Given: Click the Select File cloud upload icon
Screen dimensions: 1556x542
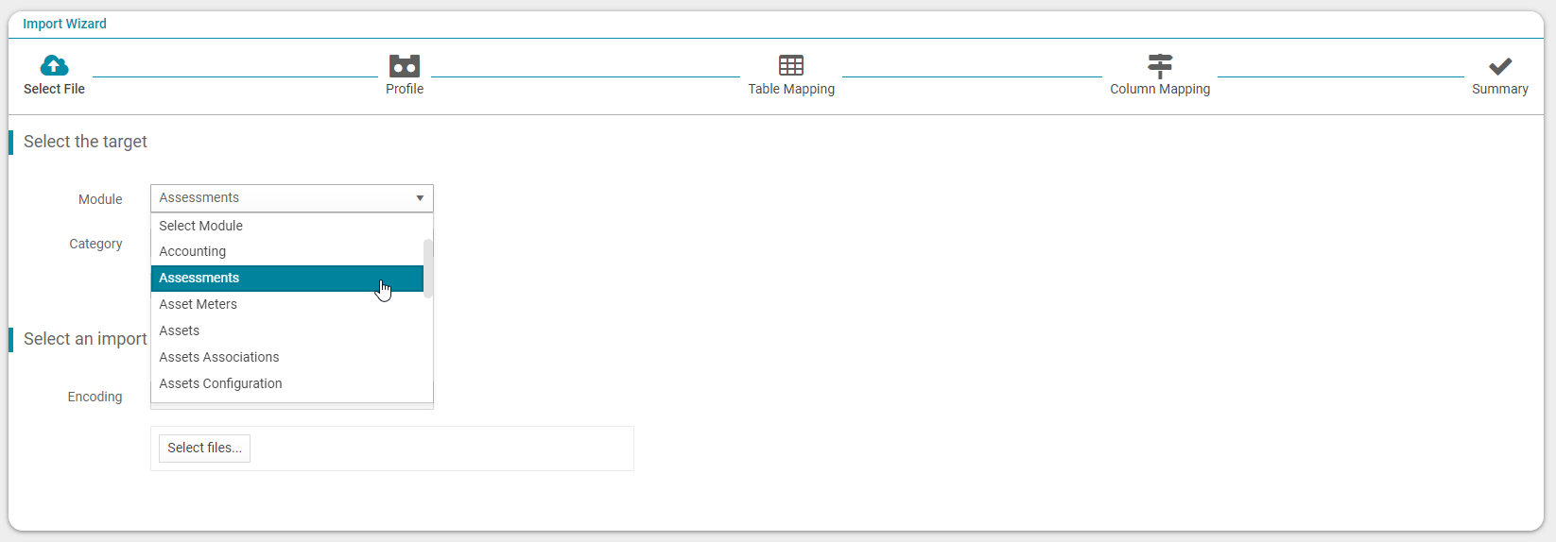Looking at the screenshot, I should tap(54, 65).
